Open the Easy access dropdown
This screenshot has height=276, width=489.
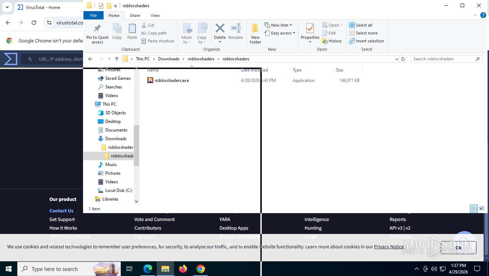click(280, 33)
